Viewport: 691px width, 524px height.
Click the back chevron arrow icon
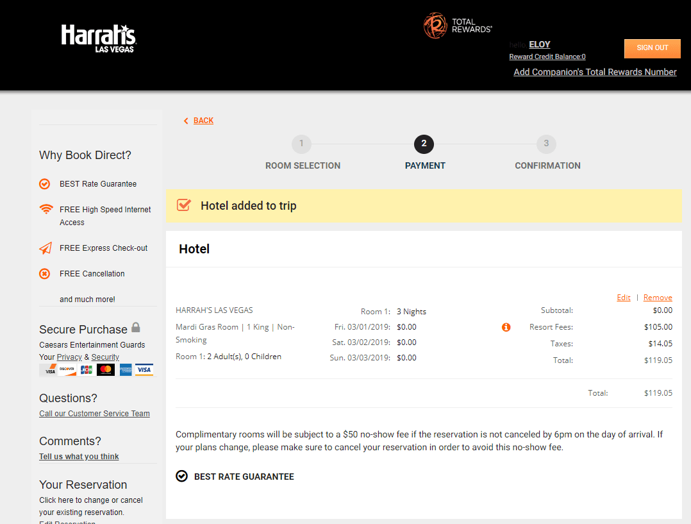[186, 121]
